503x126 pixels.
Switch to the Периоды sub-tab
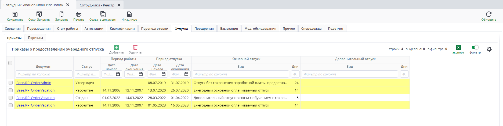(x=35, y=37)
